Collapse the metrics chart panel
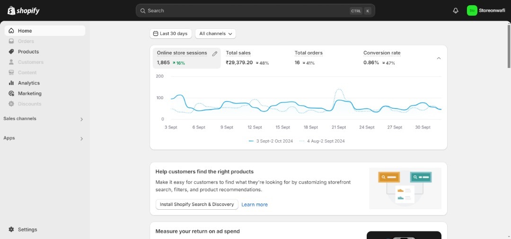This screenshot has width=511, height=239. pyautogui.click(x=439, y=58)
